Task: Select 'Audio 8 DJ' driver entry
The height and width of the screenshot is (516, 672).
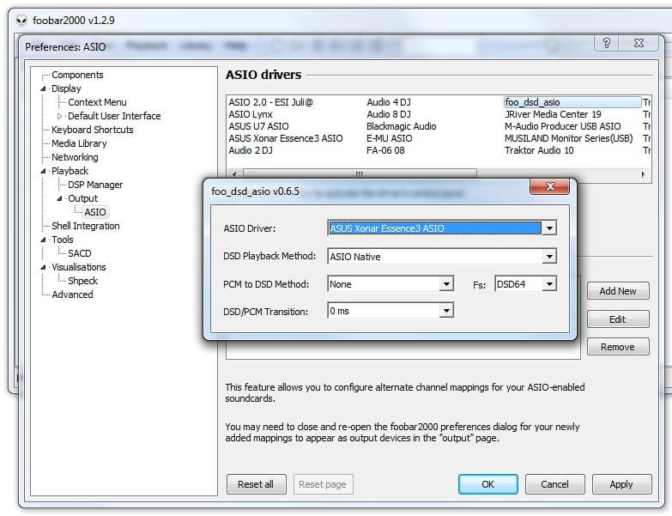Action: (389, 114)
